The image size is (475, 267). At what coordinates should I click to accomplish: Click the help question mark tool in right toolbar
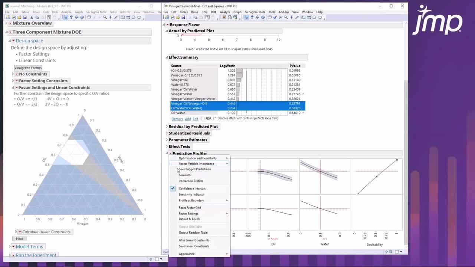252,17
